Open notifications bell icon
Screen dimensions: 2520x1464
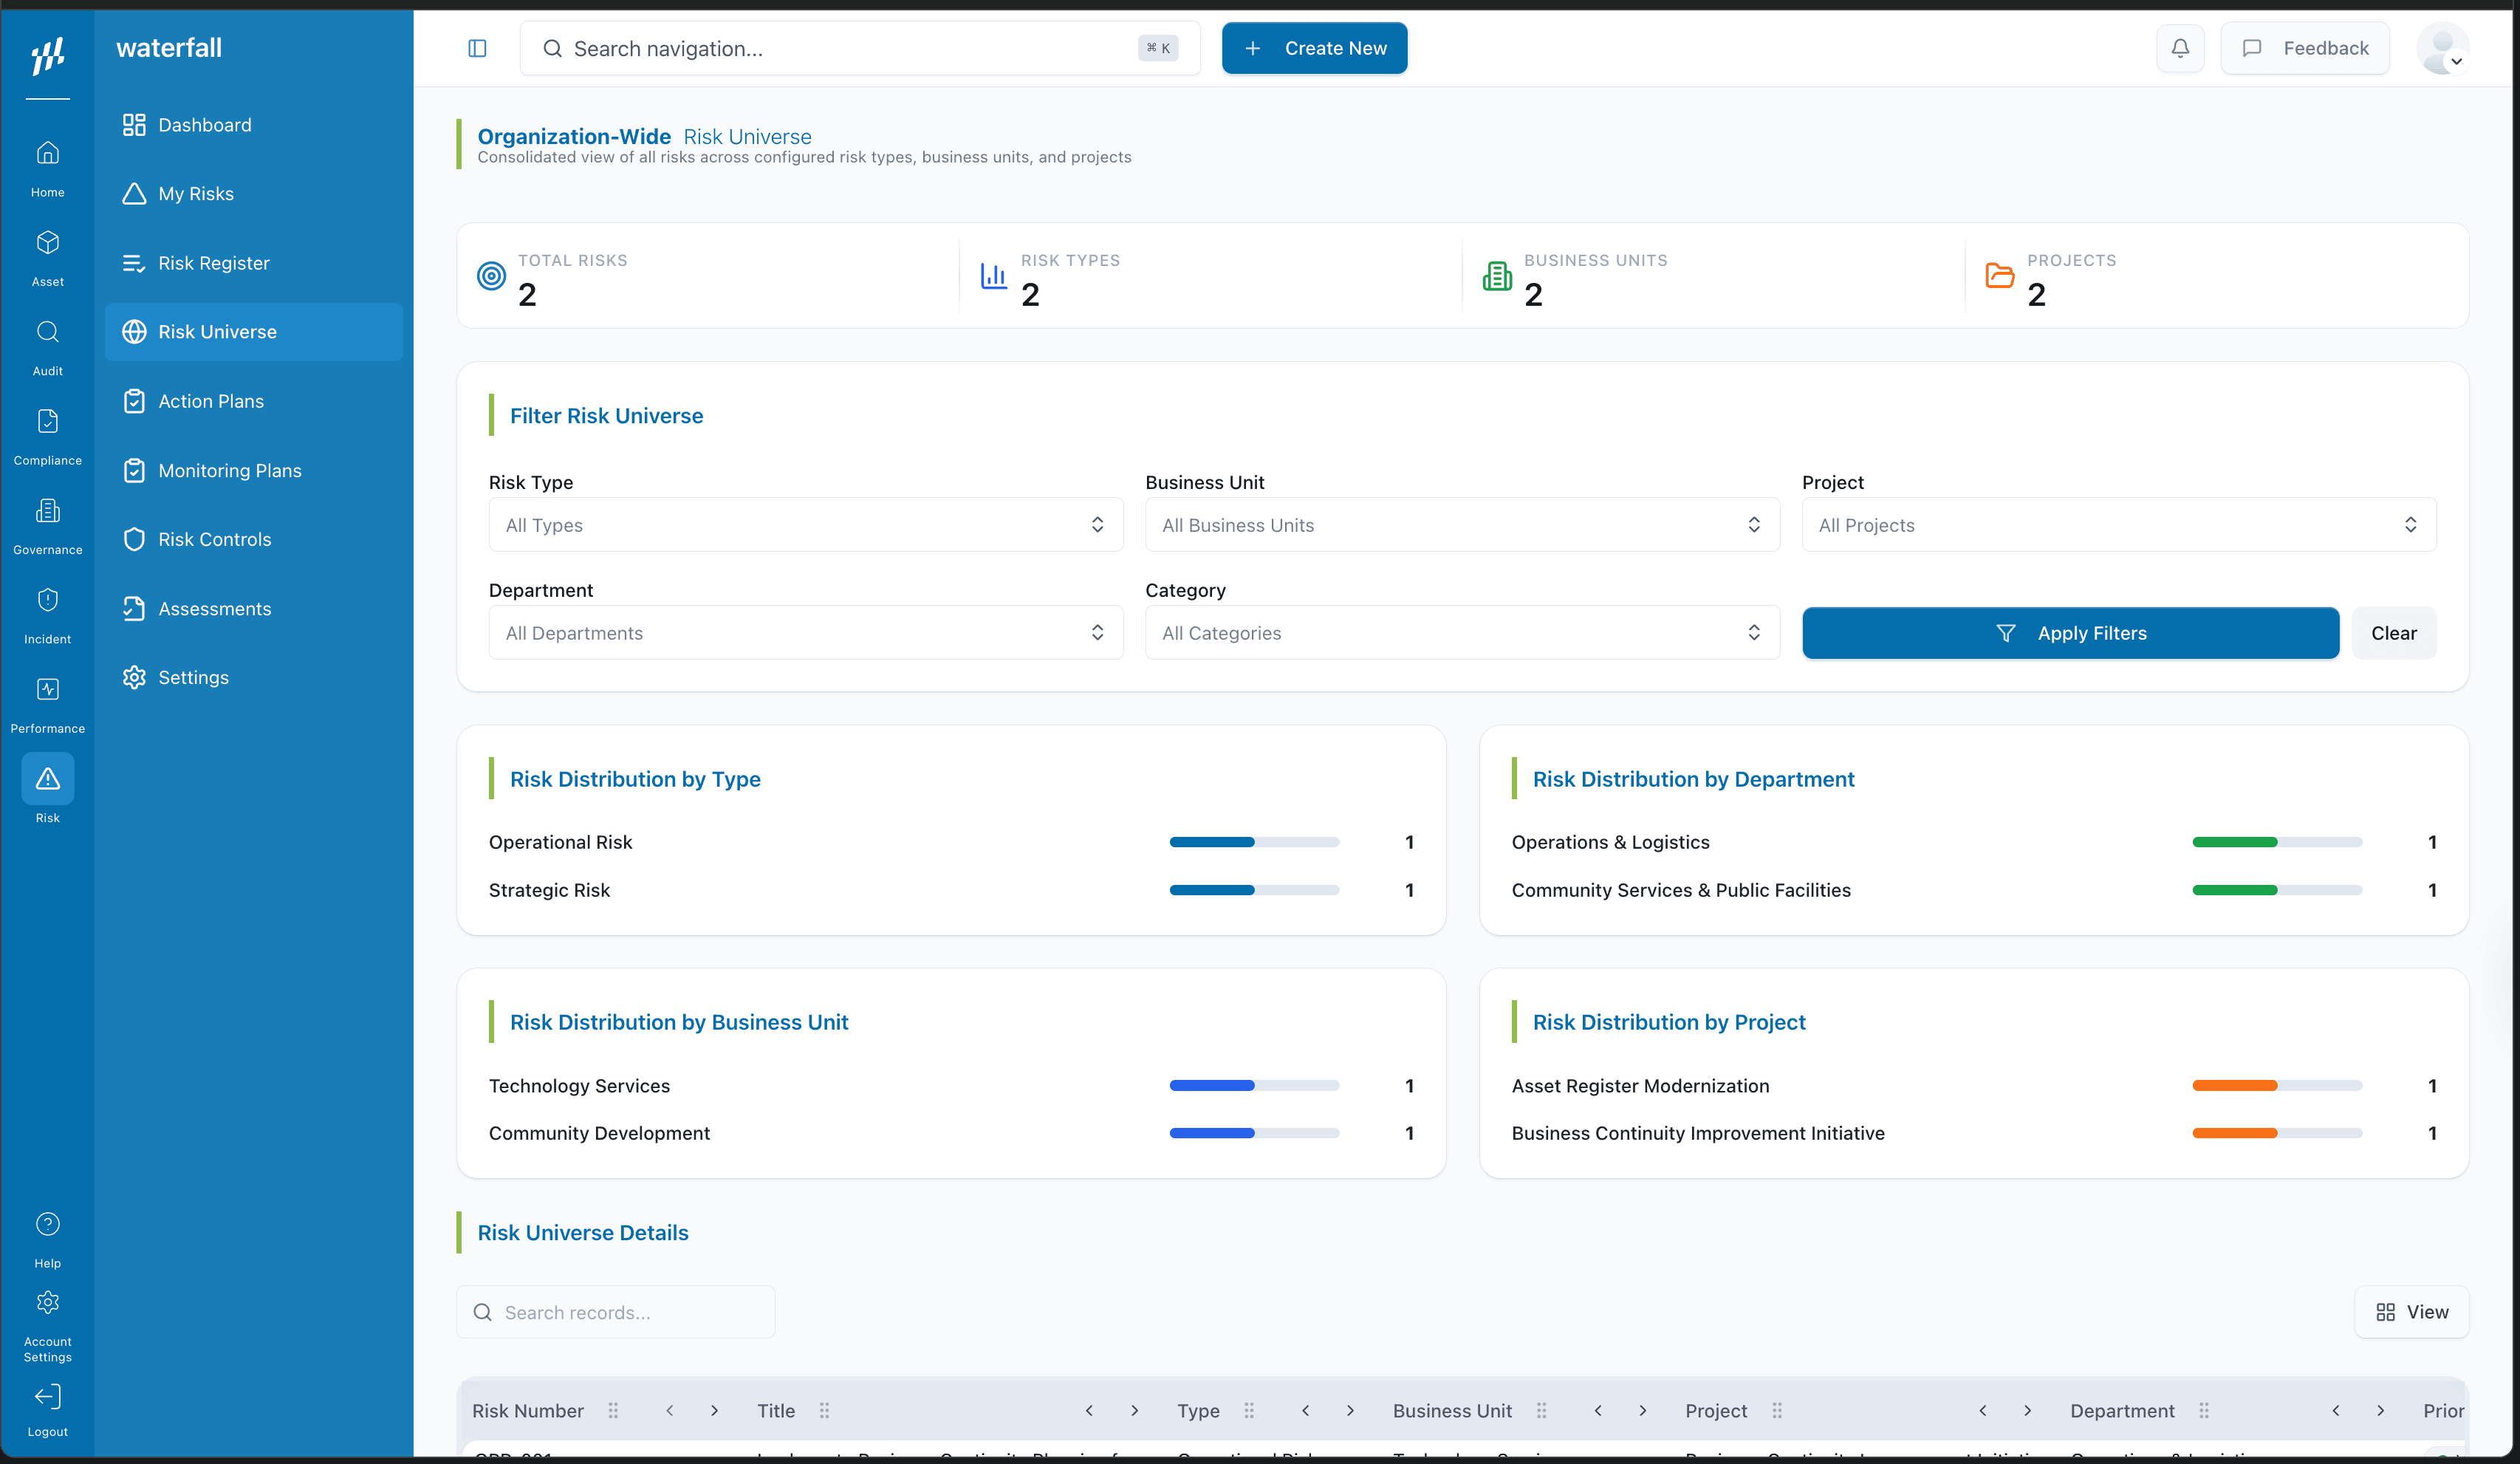click(x=2180, y=48)
